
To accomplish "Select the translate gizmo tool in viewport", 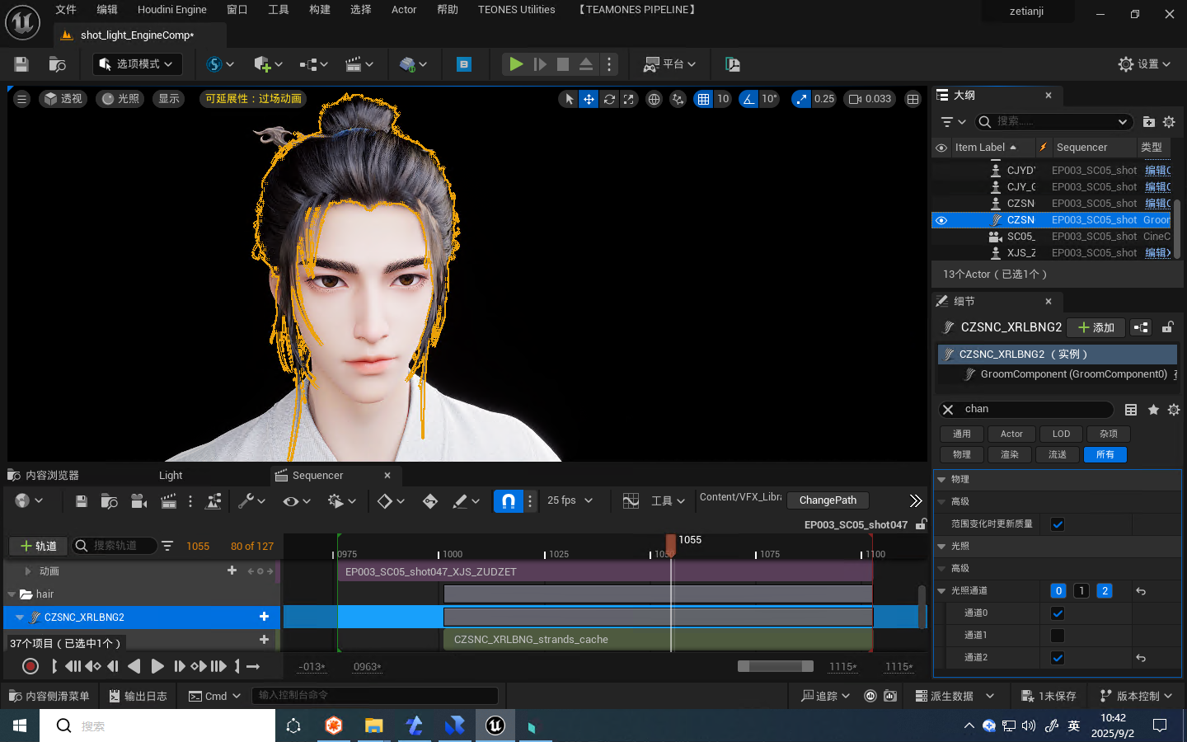I will [x=589, y=99].
